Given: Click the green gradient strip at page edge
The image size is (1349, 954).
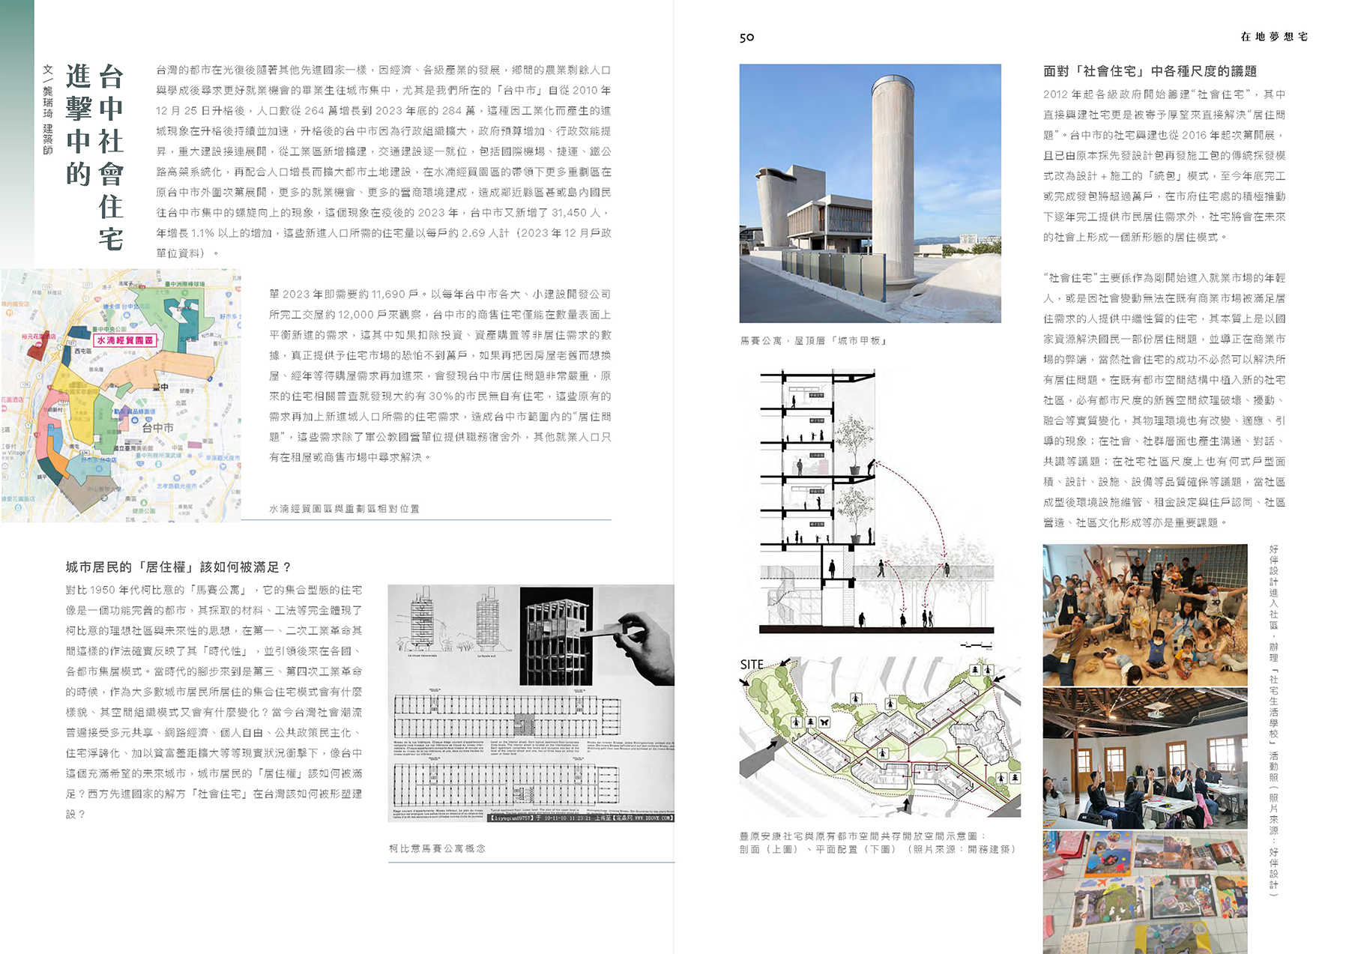Looking at the screenshot, I should [16, 135].
